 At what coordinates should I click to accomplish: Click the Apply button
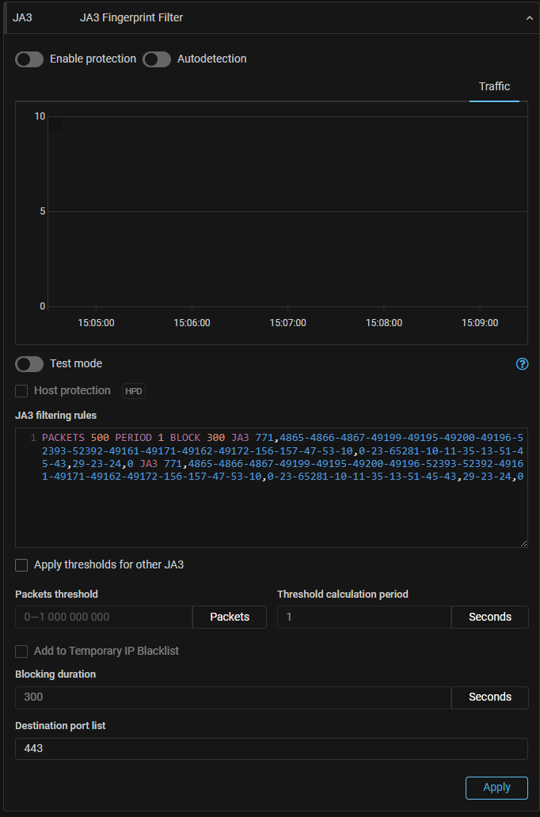click(496, 788)
